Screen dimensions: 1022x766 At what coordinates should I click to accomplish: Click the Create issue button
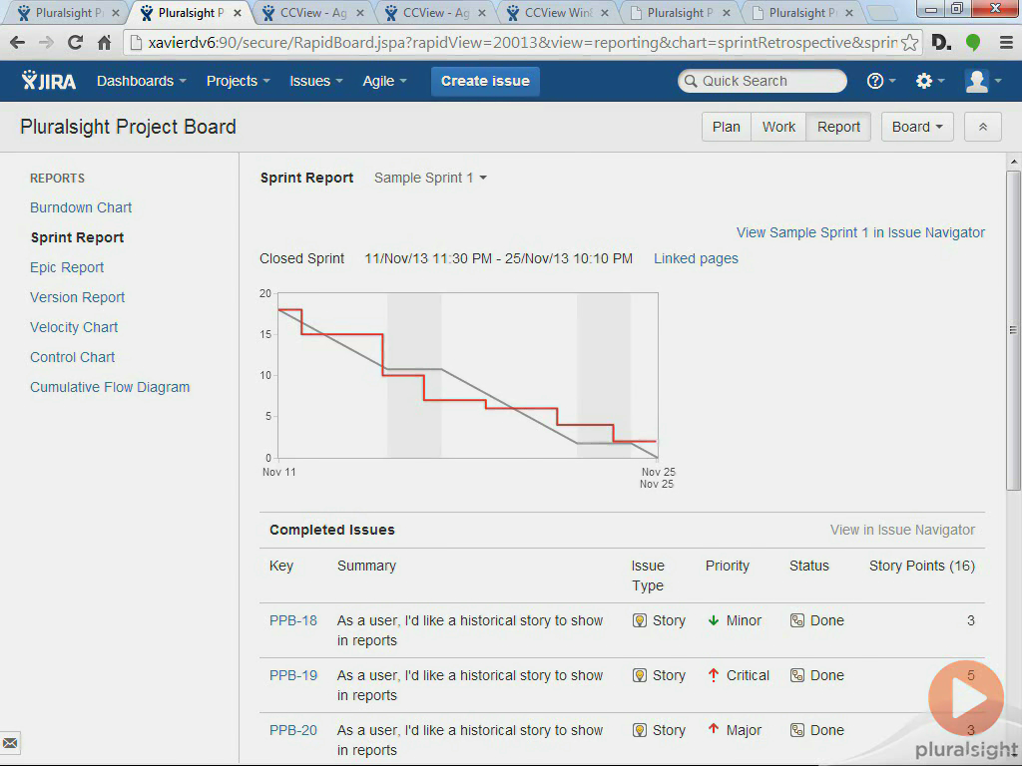coord(485,81)
